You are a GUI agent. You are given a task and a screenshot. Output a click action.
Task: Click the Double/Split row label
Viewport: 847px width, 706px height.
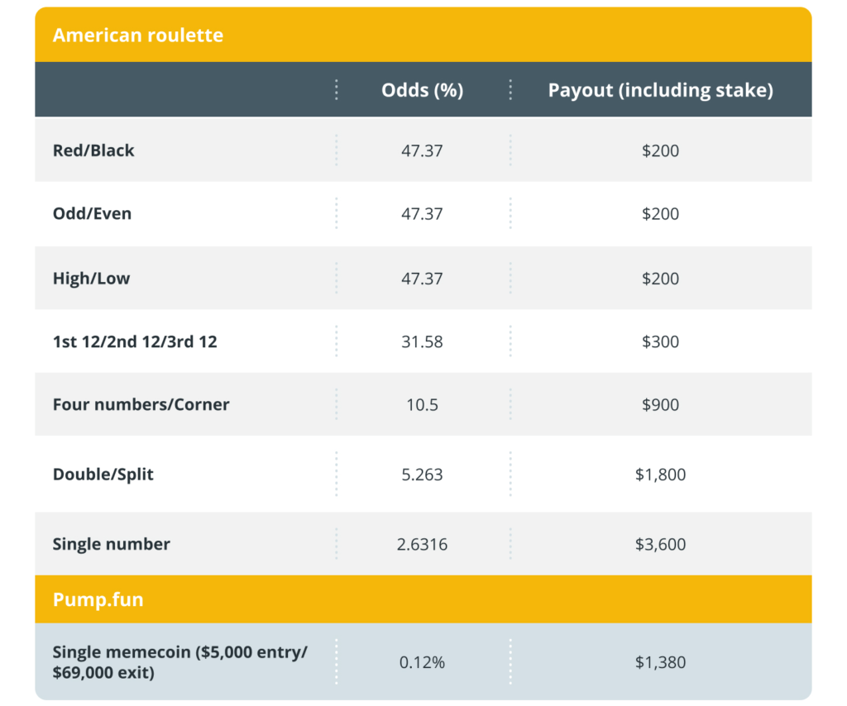point(103,475)
